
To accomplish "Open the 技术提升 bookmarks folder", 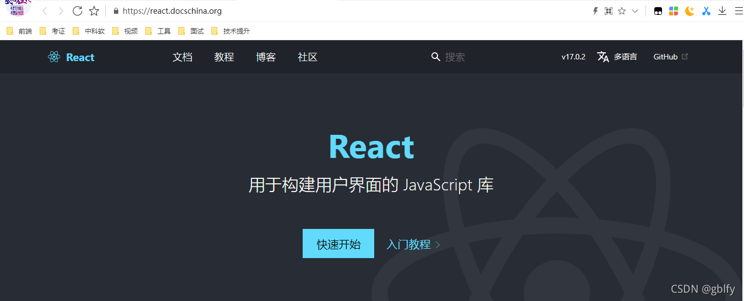I will (231, 31).
